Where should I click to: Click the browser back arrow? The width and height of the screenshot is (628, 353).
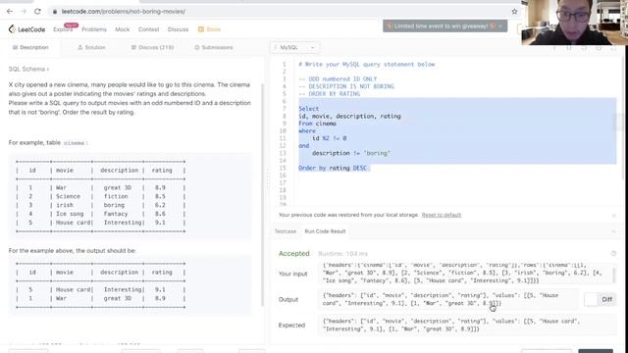coord(10,11)
